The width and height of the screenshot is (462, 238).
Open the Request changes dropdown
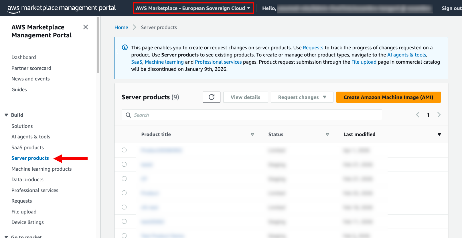(302, 97)
